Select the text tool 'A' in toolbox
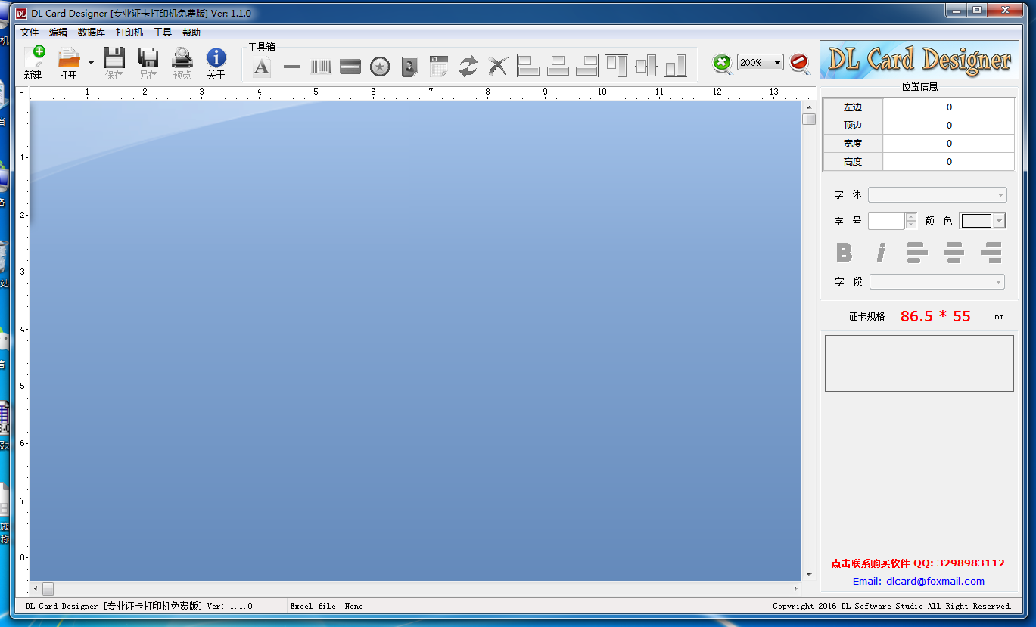The height and width of the screenshot is (627, 1036). point(261,67)
